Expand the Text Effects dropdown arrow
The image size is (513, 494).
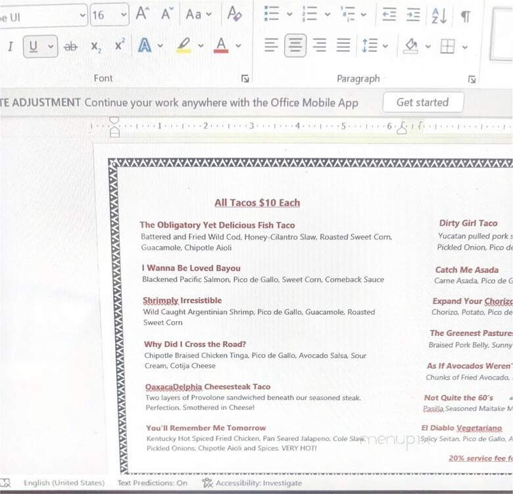click(160, 45)
